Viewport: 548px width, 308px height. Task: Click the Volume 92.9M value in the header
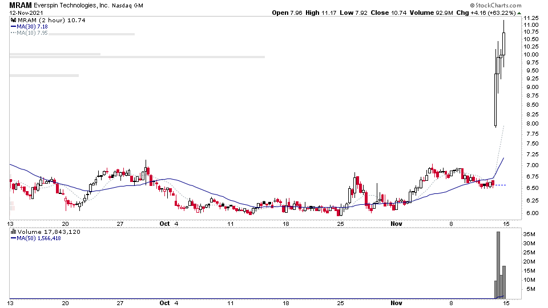pyautogui.click(x=432, y=13)
